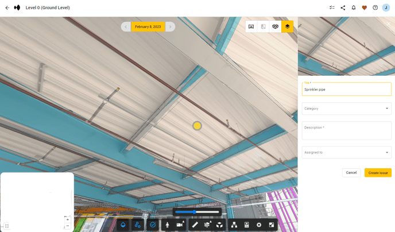Click the app logo next to back arrow
The width and height of the screenshot is (395, 232).
click(17, 8)
